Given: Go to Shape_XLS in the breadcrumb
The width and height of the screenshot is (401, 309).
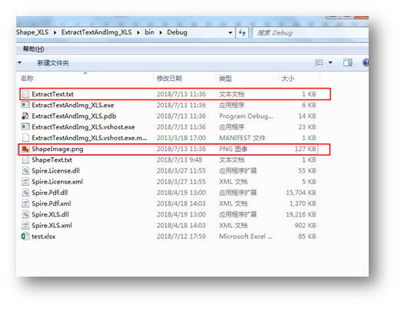Looking at the screenshot, I should tap(32, 32).
